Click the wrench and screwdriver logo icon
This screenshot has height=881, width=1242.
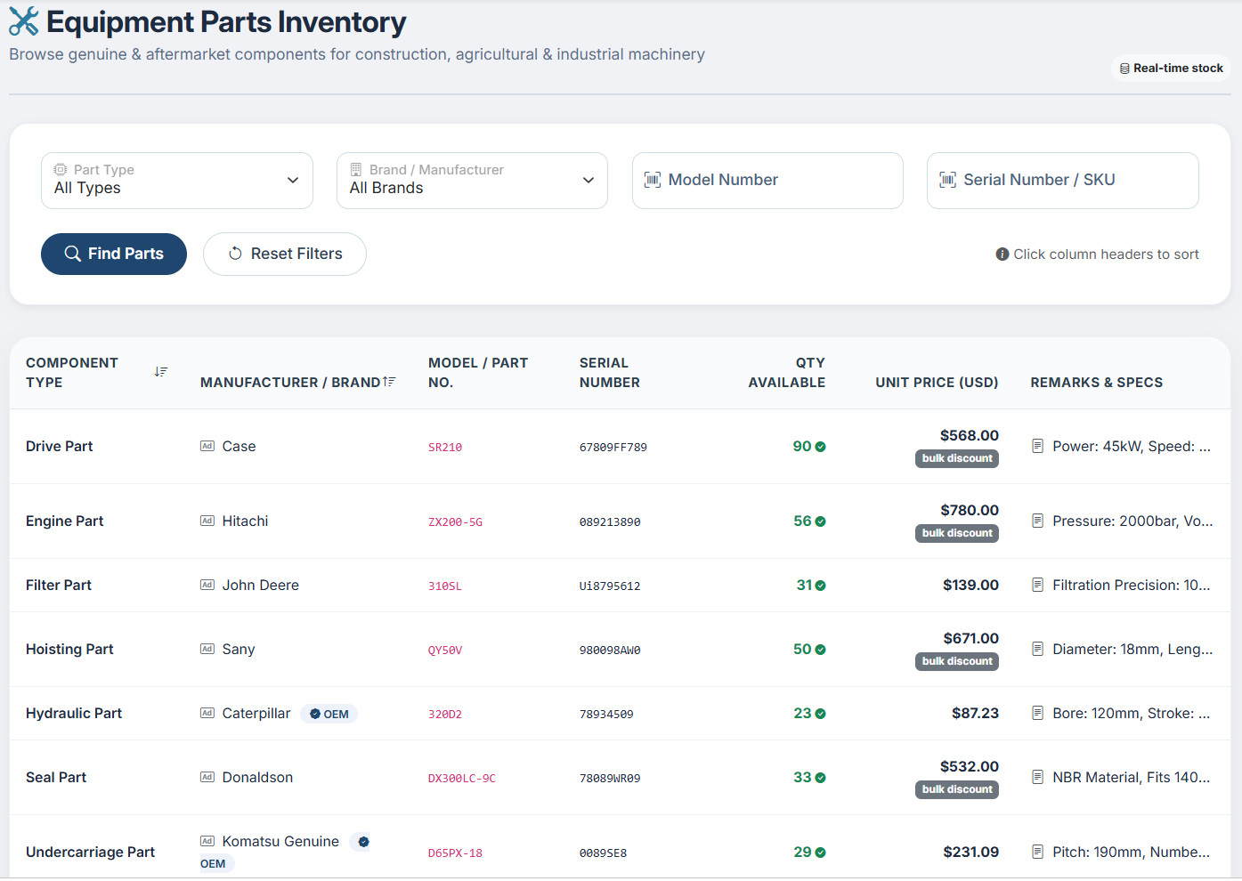tap(24, 21)
